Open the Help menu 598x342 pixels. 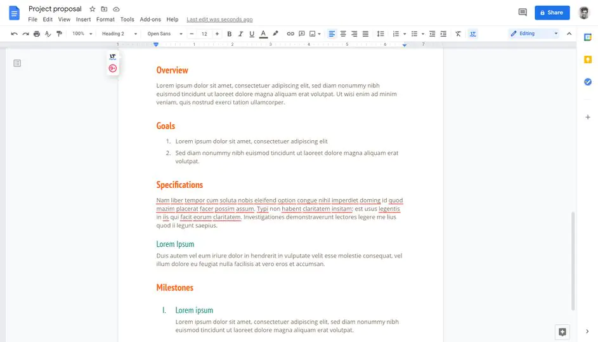pyautogui.click(x=172, y=20)
